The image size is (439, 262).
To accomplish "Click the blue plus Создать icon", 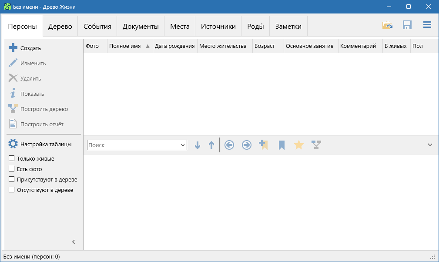I will [13, 47].
